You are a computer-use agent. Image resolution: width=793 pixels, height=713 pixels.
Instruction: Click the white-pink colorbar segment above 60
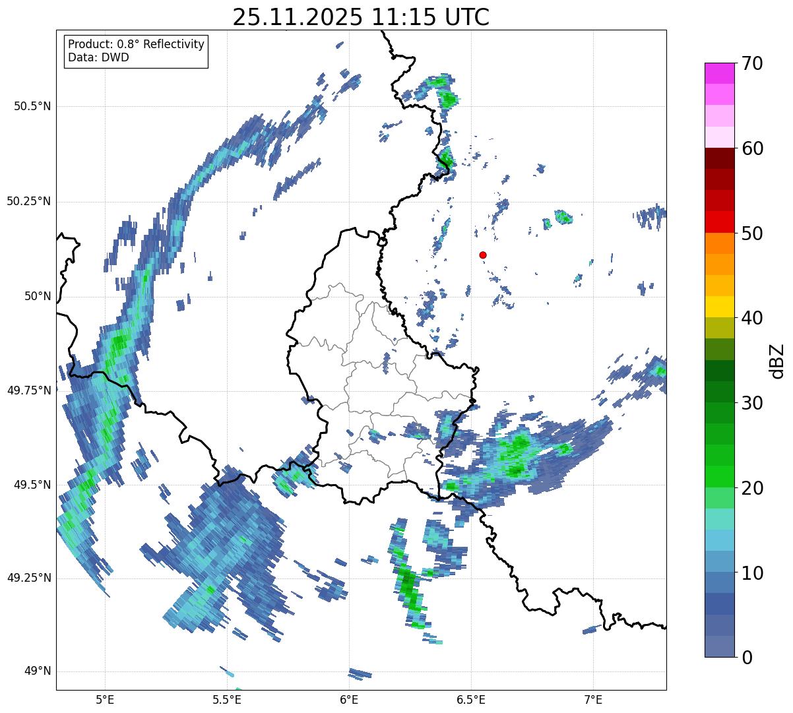click(719, 137)
